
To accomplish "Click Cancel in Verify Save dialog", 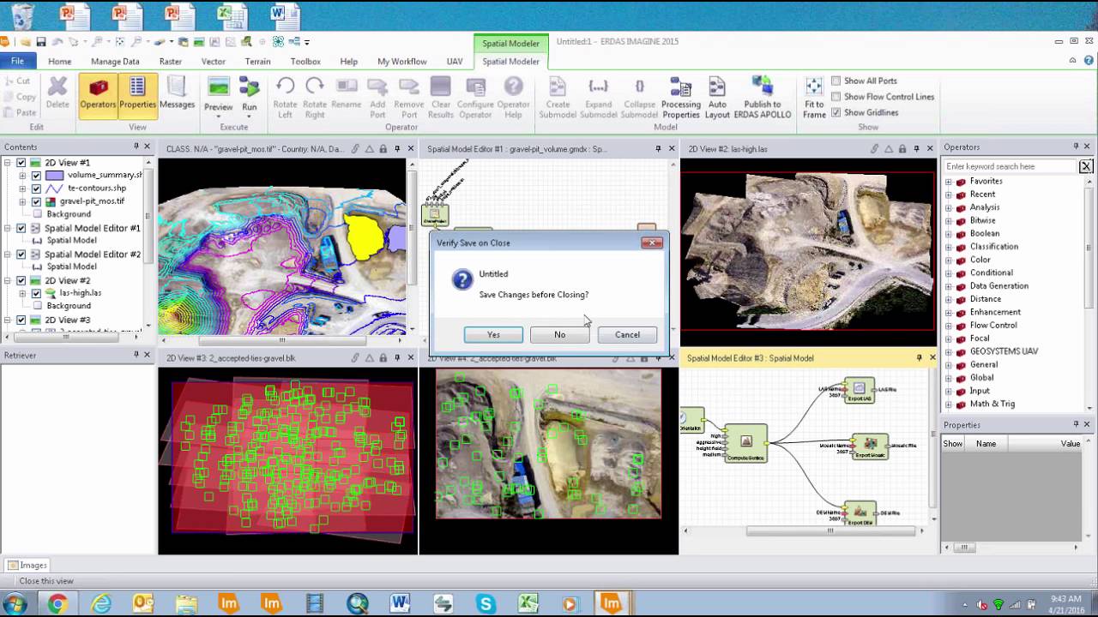I will 627,335.
